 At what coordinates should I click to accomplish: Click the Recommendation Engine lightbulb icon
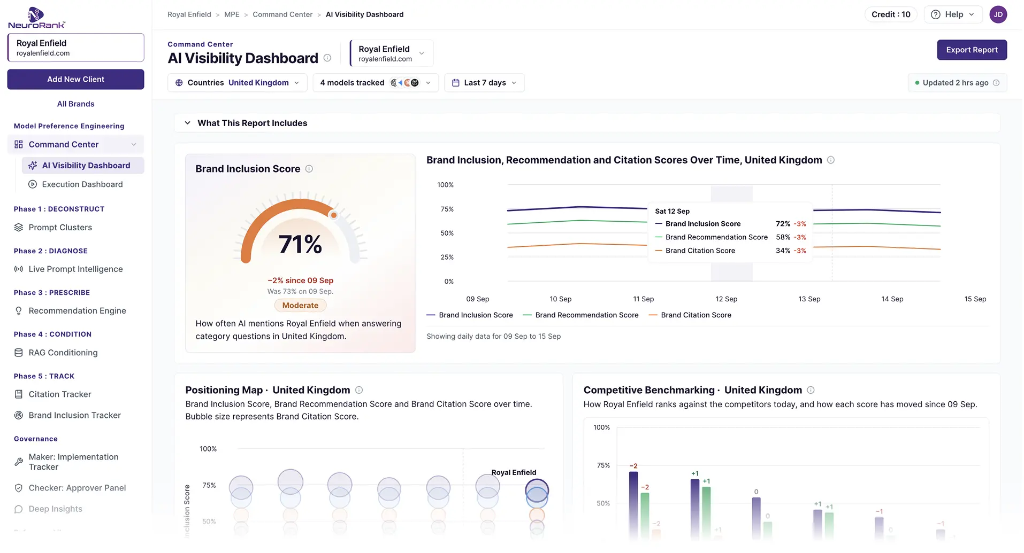click(19, 311)
